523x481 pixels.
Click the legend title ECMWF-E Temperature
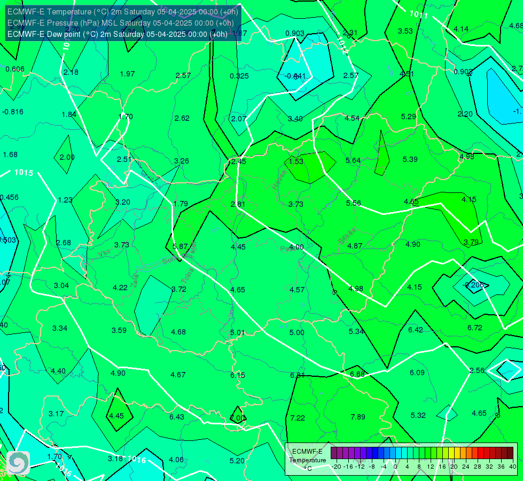point(308,456)
